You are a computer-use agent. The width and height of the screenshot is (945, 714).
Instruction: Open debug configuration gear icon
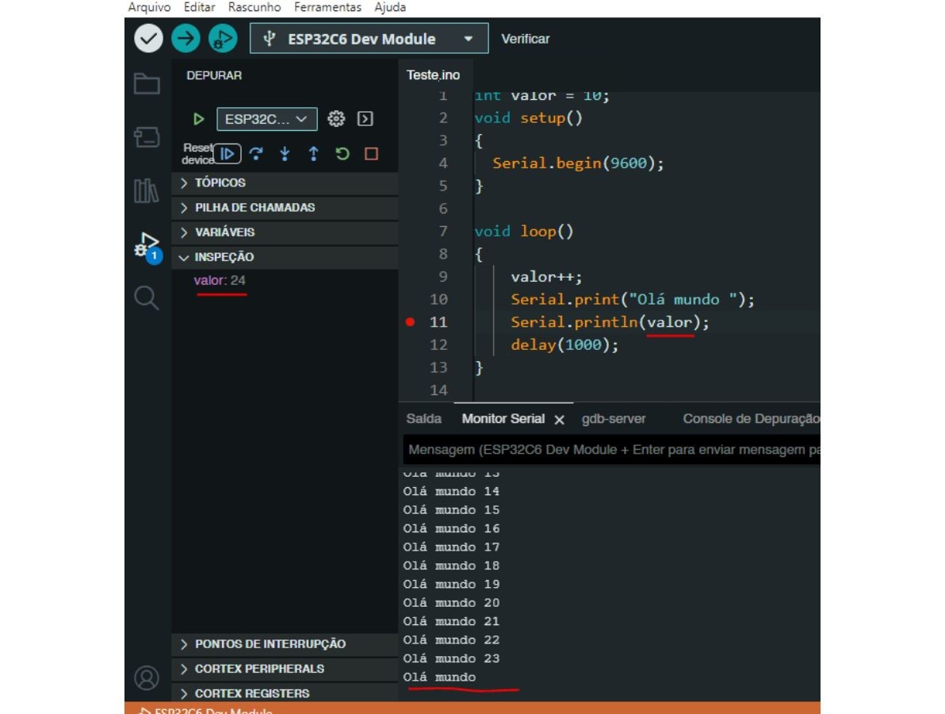(336, 119)
